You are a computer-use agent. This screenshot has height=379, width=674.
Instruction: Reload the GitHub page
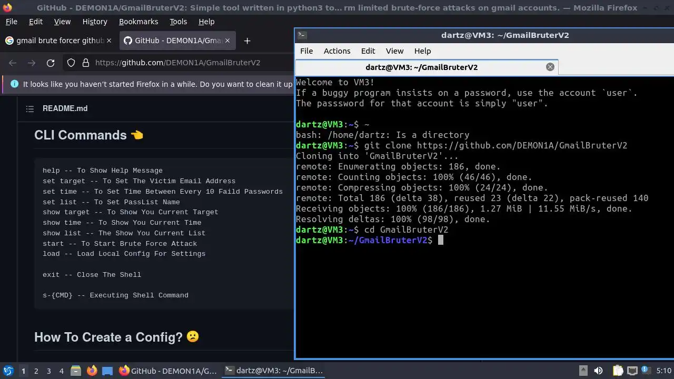(51, 63)
